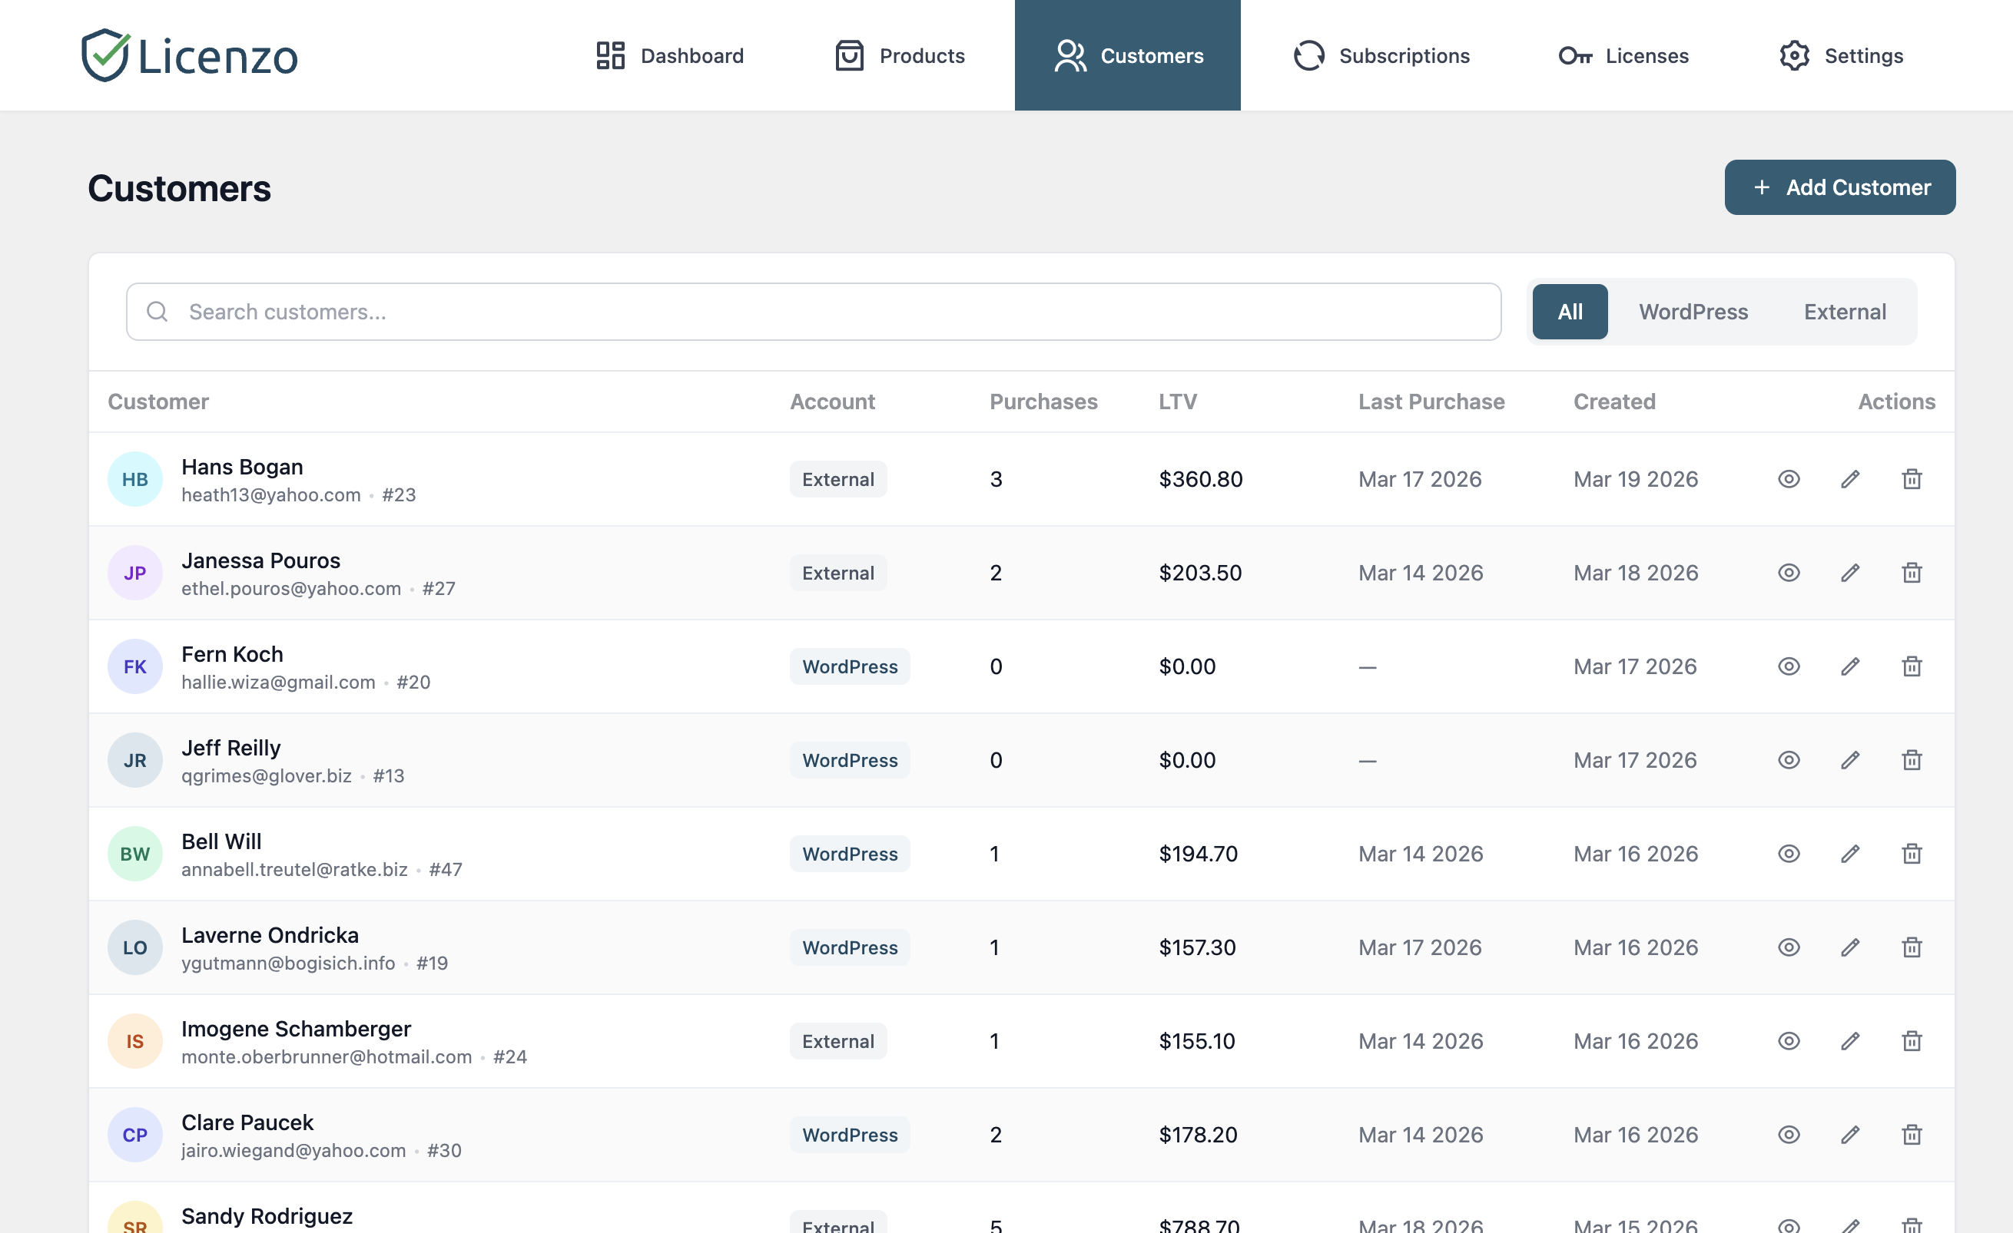The width and height of the screenshot is (2013, 1233).
Task: Click the Licenzo shield logo
Action: coord(105,55)
